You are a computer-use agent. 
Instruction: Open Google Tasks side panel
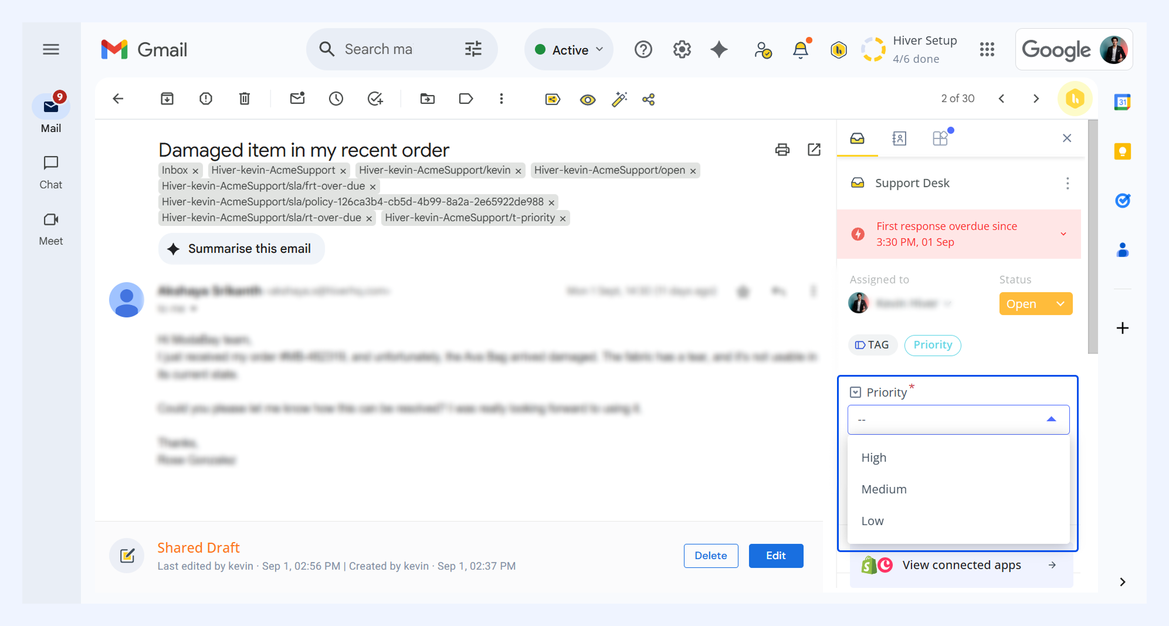pyautogui.click(x=1123, y=201)
